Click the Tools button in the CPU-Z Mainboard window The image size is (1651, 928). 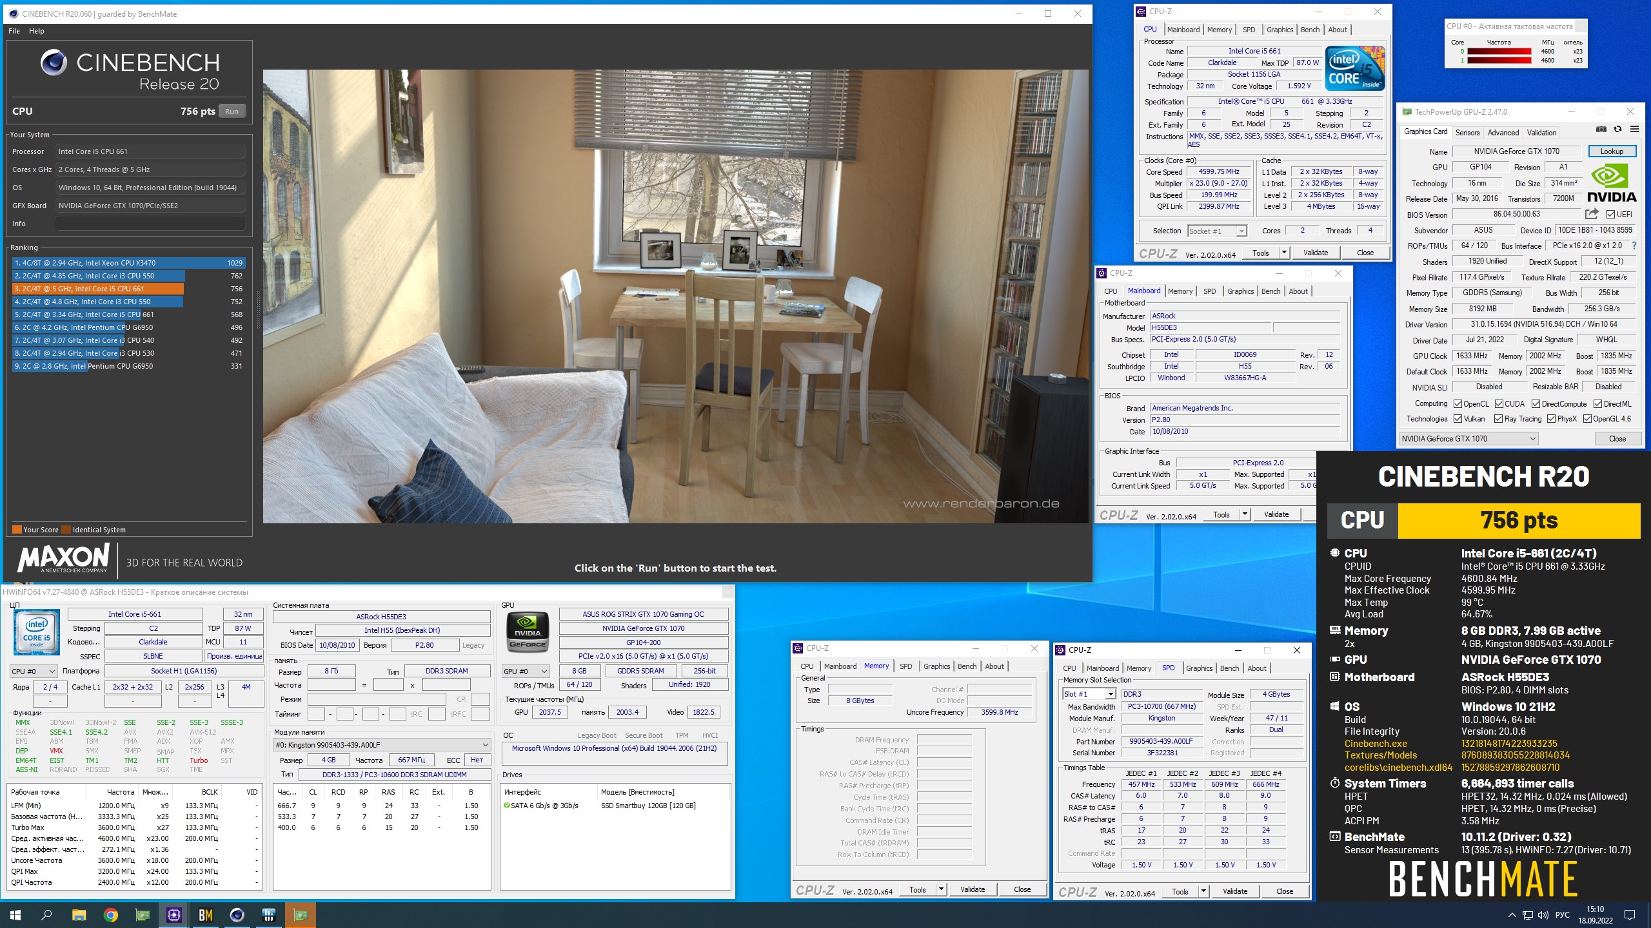point(1221,514)
